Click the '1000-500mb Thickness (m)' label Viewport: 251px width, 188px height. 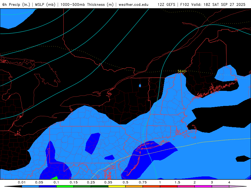(87, 5)
